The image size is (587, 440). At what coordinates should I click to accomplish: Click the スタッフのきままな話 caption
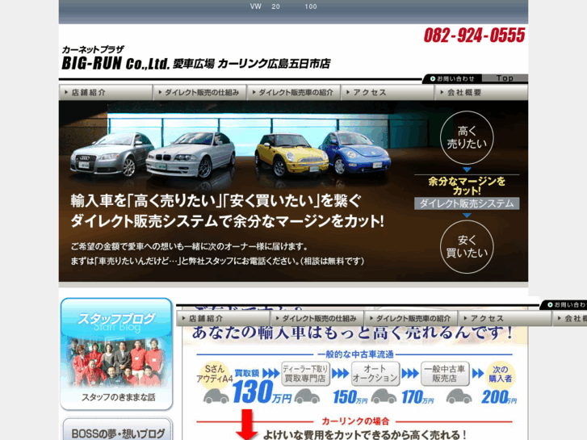click(119, 397)
